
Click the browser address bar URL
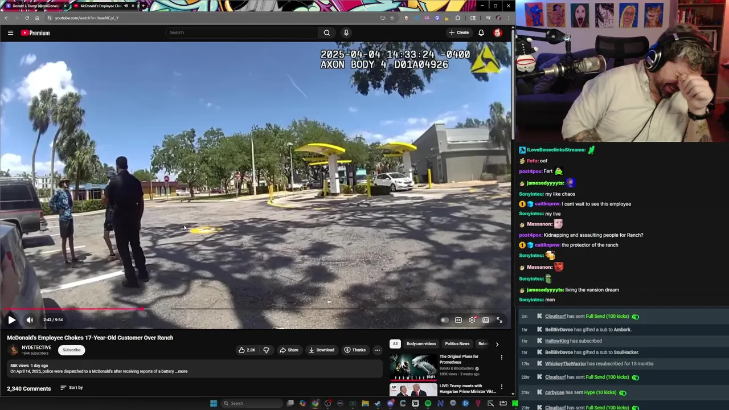(x=87, y=18)
